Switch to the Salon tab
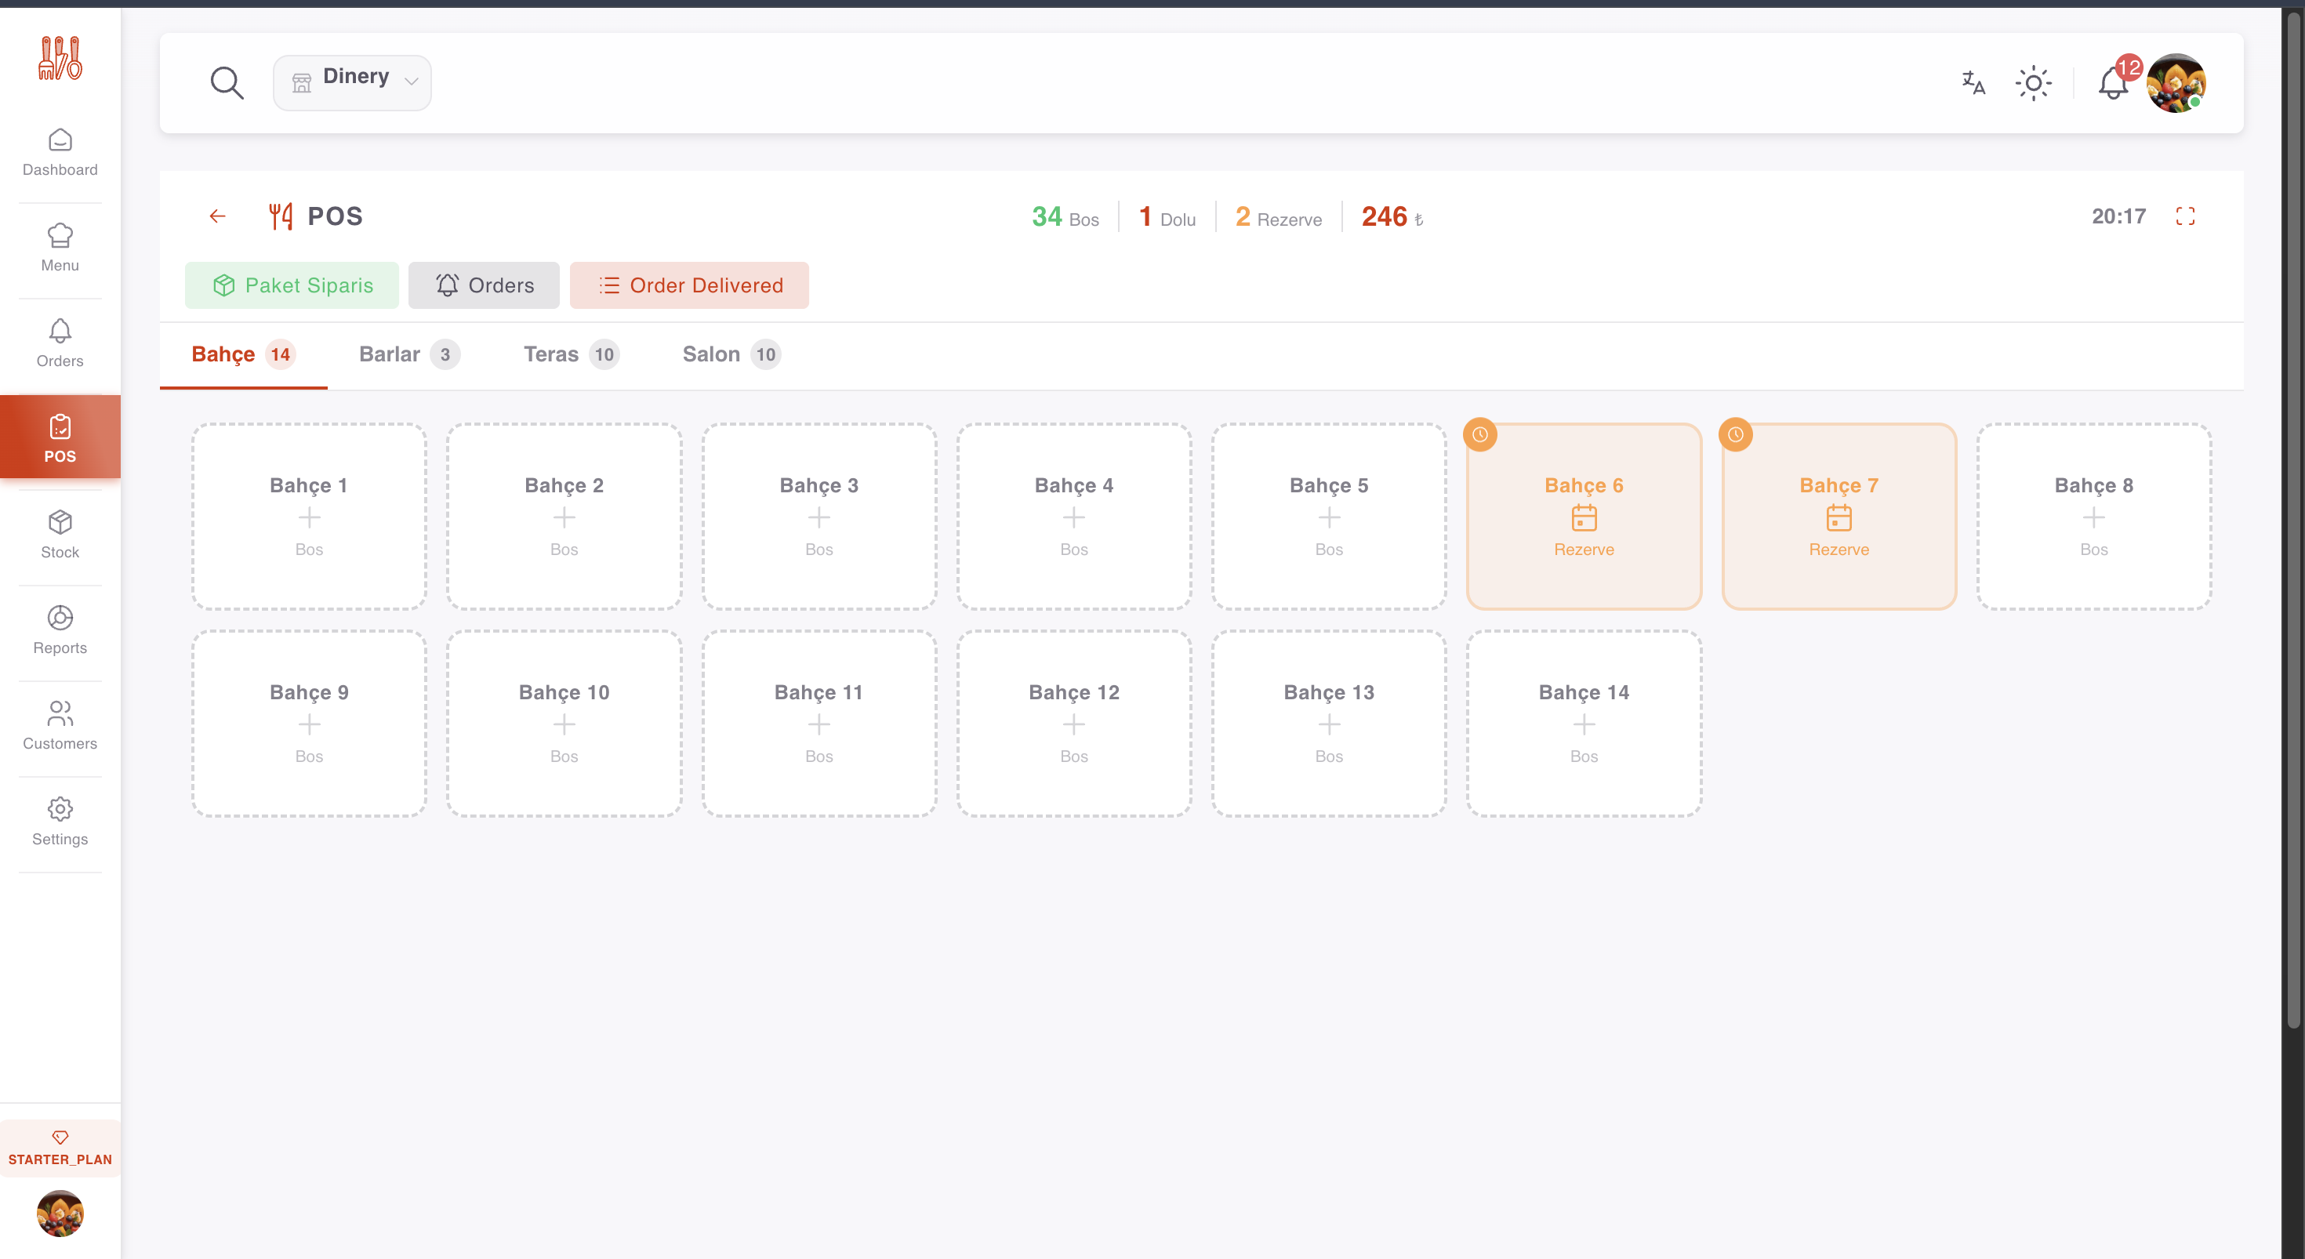2305x1259 pixels. 731,354
